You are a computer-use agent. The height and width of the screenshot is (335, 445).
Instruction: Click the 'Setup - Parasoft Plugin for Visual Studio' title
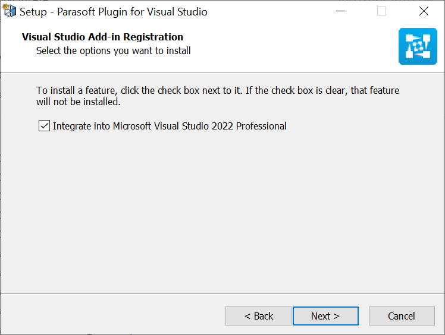(x=114, y=12)
